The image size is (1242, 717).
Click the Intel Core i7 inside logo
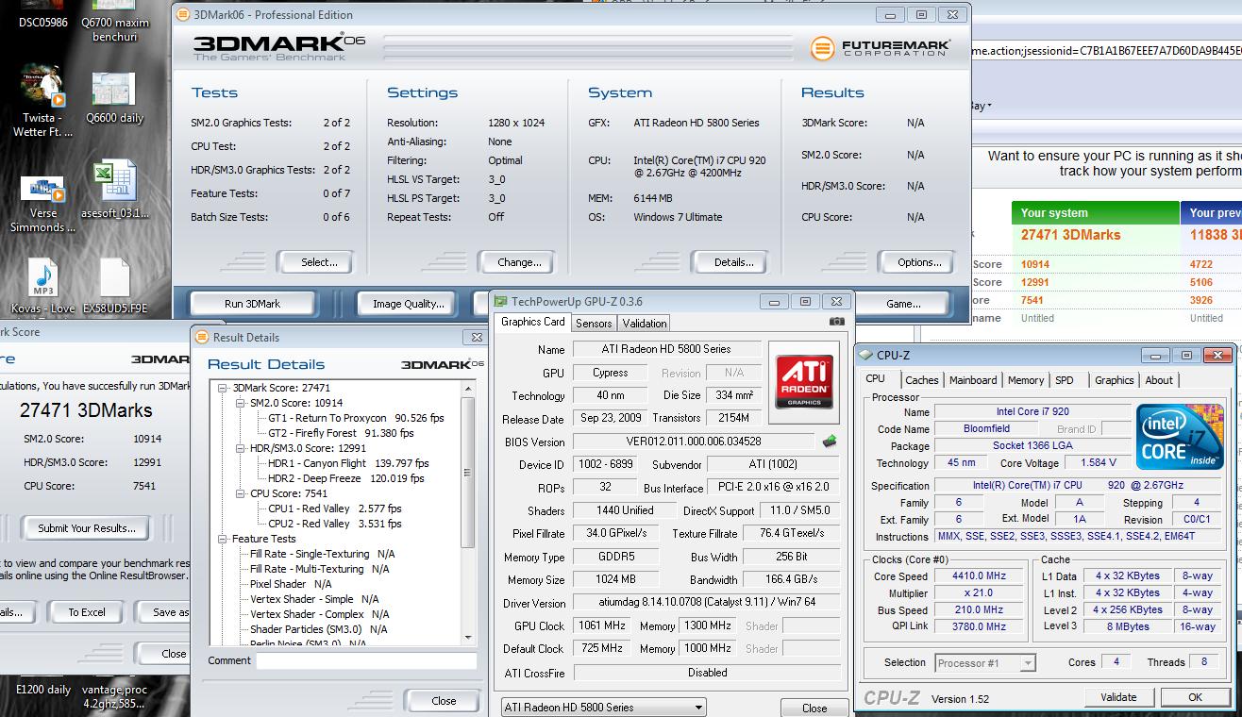click(1180, 438)
